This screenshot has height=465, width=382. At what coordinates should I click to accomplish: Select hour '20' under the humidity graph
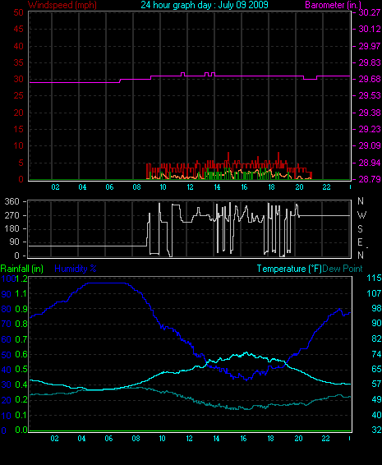[298, 439]
